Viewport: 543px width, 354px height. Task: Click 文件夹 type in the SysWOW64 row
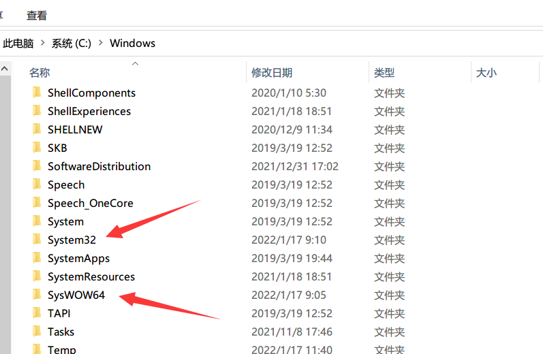click(x=389, y=295)
